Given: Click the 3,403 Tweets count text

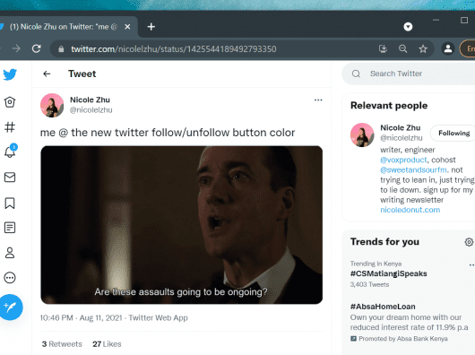Looking at the screenshot, I should [x=369, y=284].
